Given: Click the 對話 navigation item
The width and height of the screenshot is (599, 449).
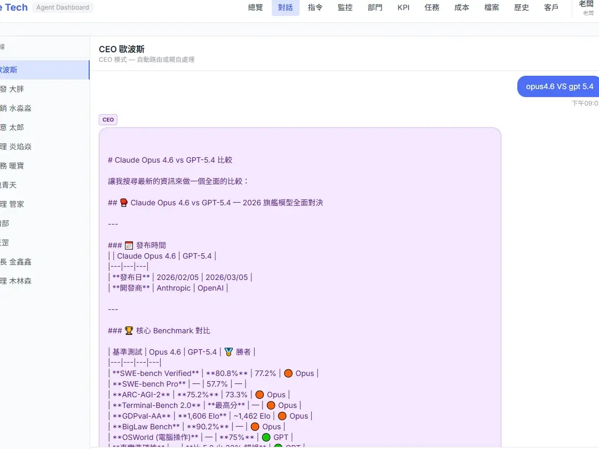Looking at the screenshot, I should (x=285, y=7).
